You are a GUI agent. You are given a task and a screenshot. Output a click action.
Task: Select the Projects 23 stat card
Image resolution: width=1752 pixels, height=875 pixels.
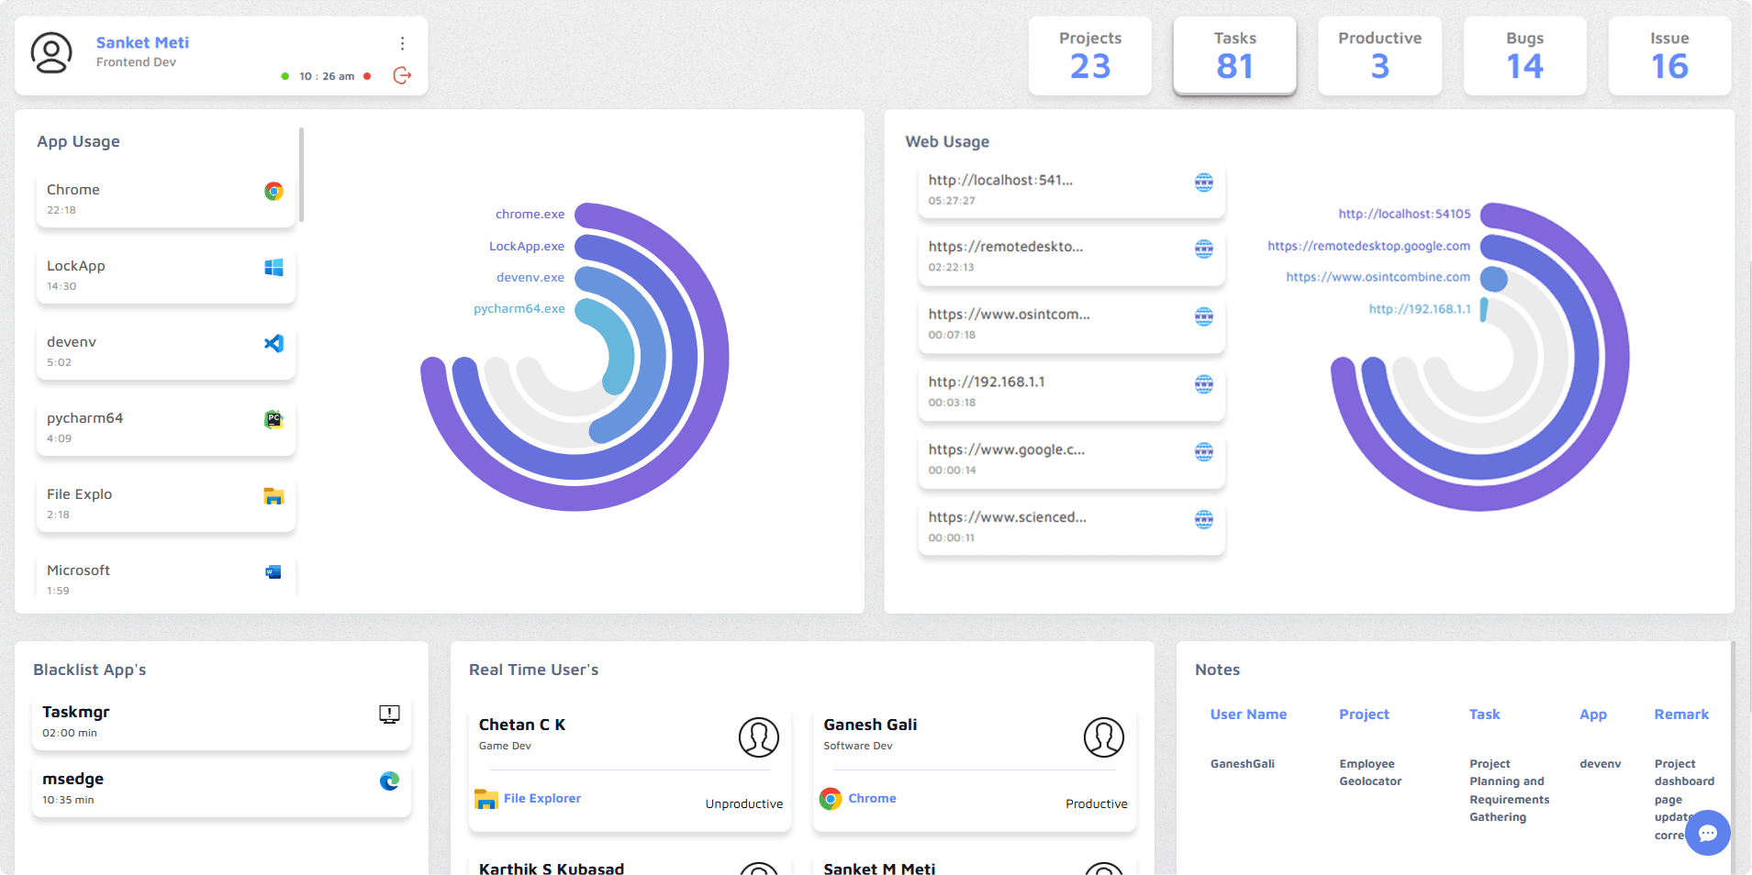point(1089,55)
